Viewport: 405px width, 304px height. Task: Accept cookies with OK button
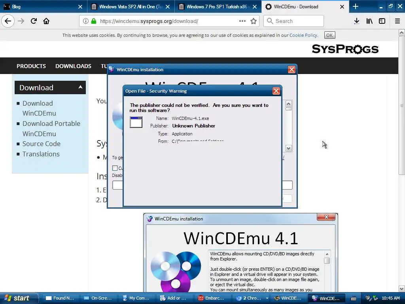coord(329,35)
